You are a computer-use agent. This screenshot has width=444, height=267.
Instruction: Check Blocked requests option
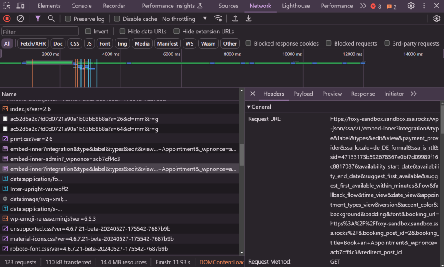point(329,43)
